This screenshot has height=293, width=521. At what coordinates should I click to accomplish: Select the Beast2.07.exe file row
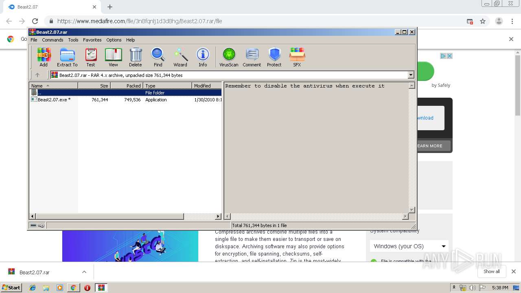coord(126,100)
